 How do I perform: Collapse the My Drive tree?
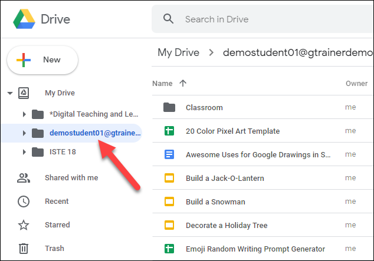pos(10,93)
